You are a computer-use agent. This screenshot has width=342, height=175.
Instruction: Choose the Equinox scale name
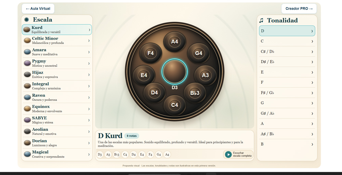click(x=41, y=106)
